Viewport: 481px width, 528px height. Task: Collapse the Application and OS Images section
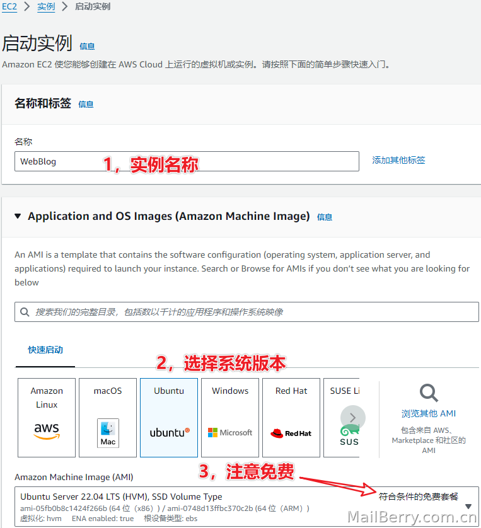[x=18, y=216]
